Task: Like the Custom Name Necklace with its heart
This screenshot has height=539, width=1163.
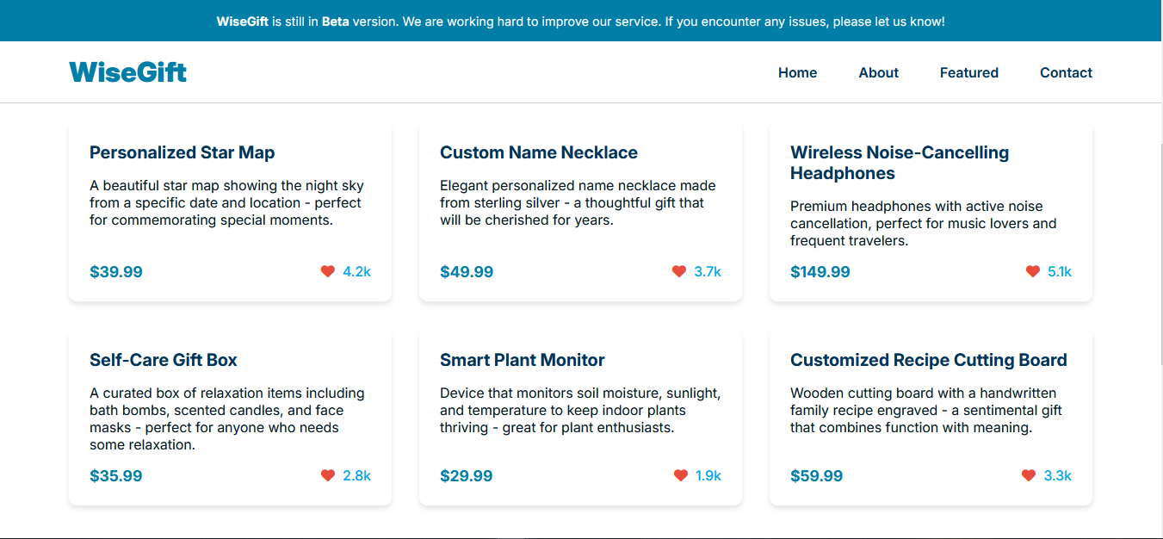Action: click(x=678, y=271)
